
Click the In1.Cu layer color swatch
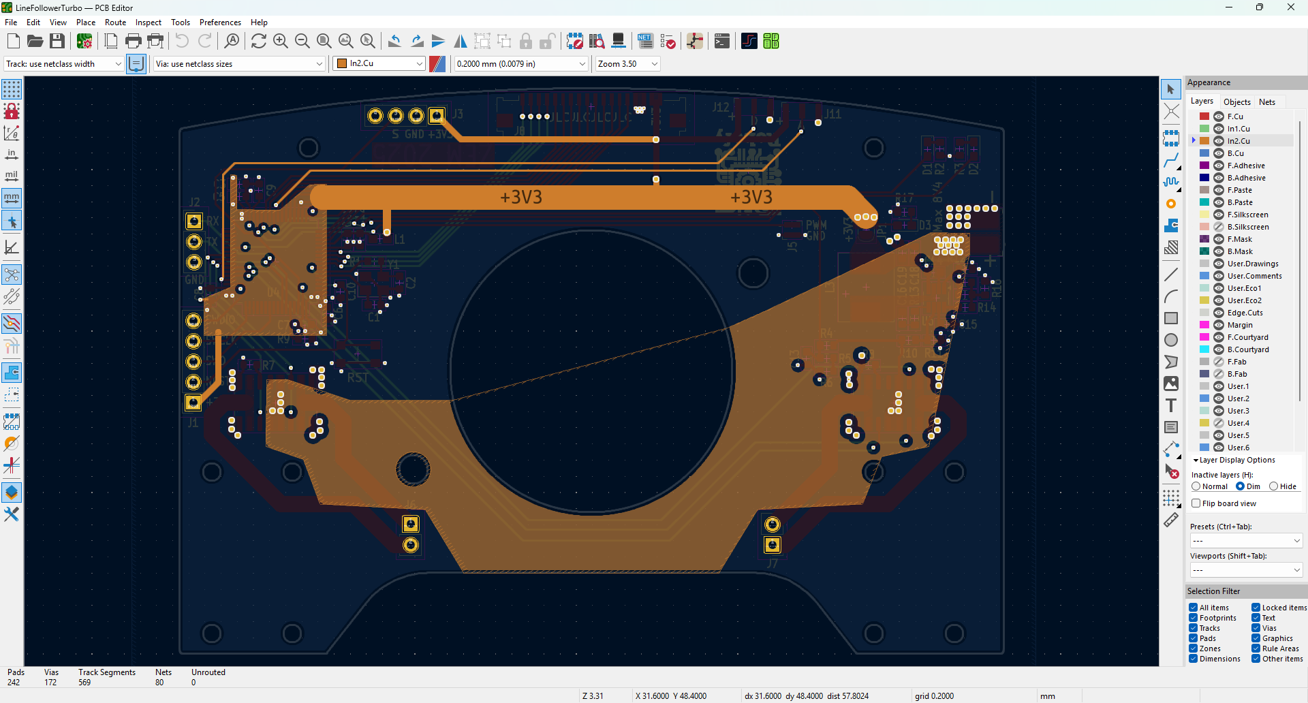pyautogui.click(x=1204, y=129)
